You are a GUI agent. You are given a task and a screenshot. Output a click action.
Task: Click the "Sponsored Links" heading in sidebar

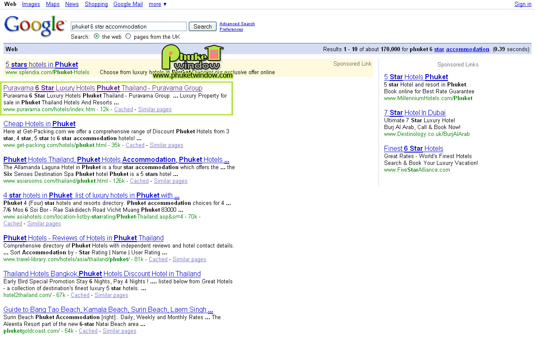458,65
